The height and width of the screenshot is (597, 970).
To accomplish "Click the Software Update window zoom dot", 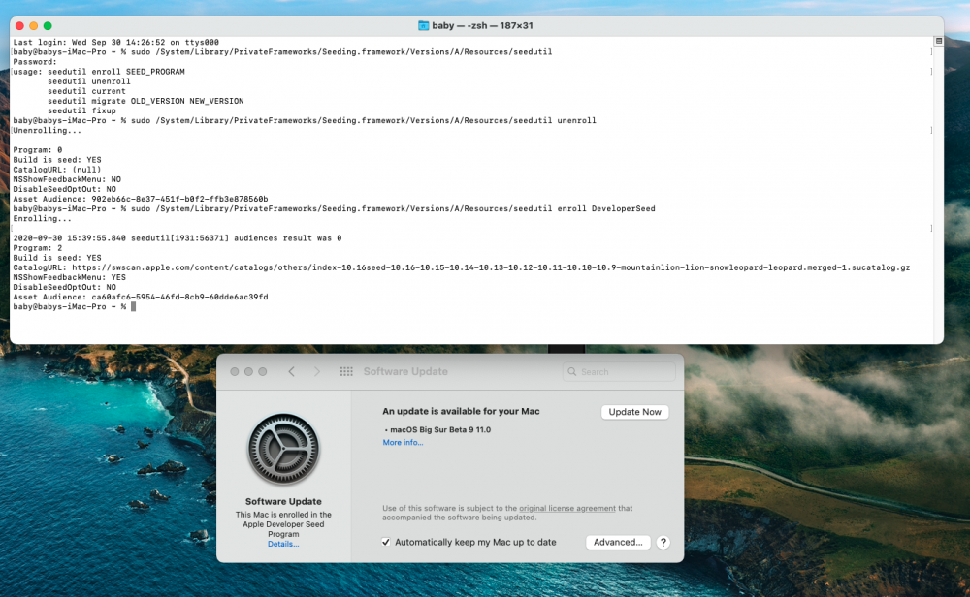I will (x=262, y=371).
